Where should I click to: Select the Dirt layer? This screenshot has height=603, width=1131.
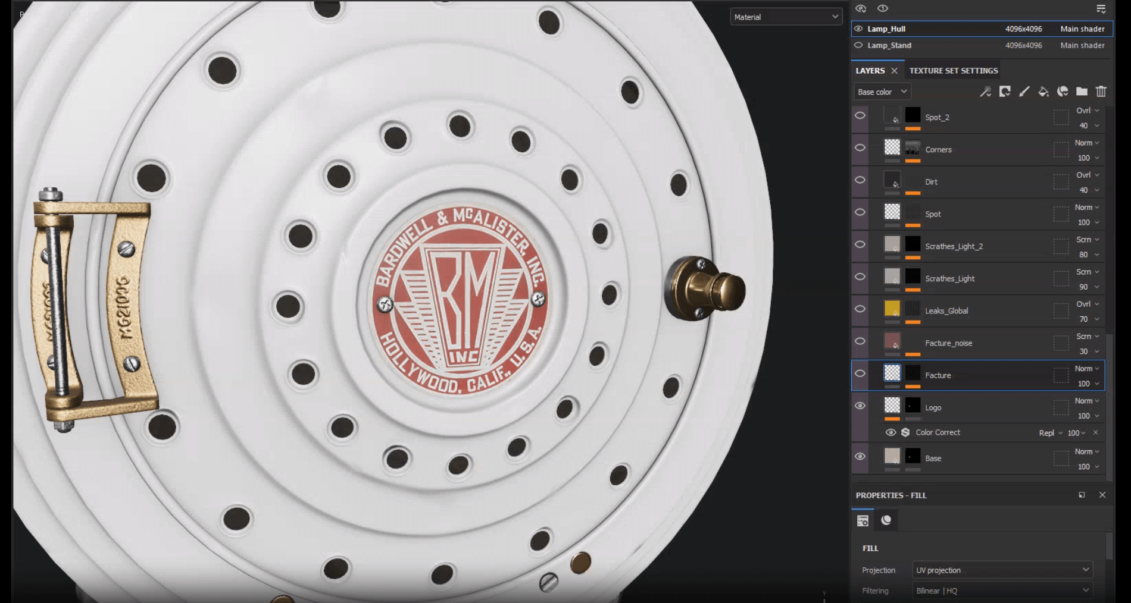click(x=978, y=182)
